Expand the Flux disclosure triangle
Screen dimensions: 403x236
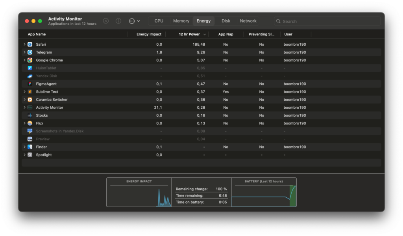[24, 123]
